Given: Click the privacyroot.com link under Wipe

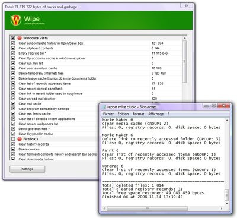Looking at the screenshot, I should point(34,24).
